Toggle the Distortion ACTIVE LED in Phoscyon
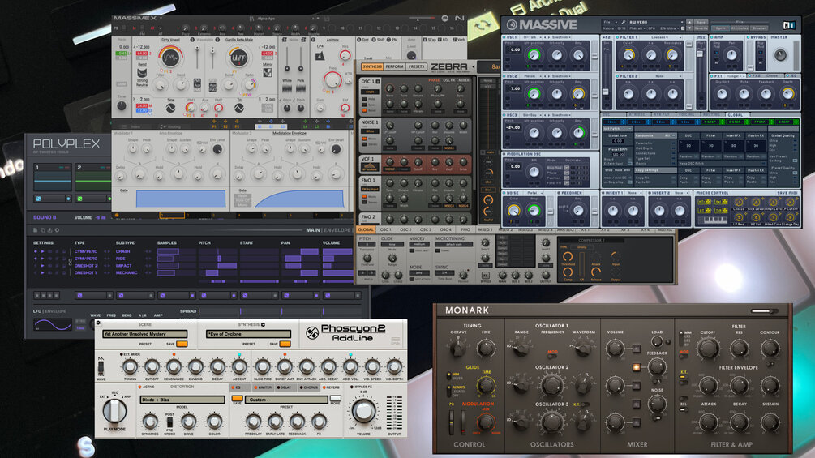 [139, 387]
